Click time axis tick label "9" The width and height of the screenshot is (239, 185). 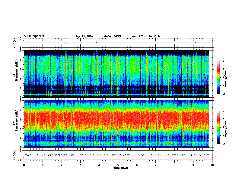pos(193,165)
